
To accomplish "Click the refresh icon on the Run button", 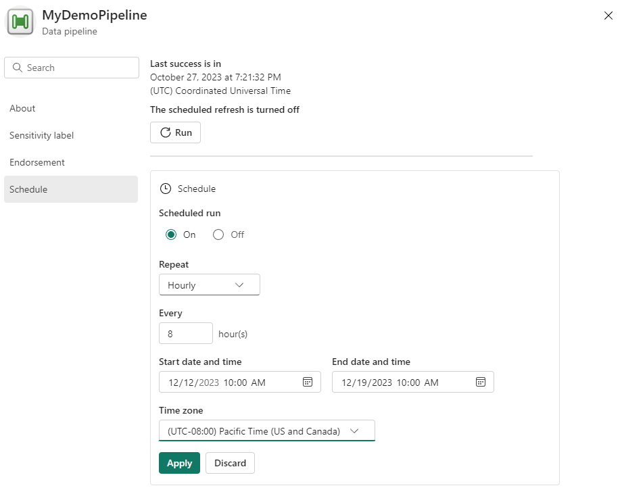I will pyautogui.click(x=166, y=132).
